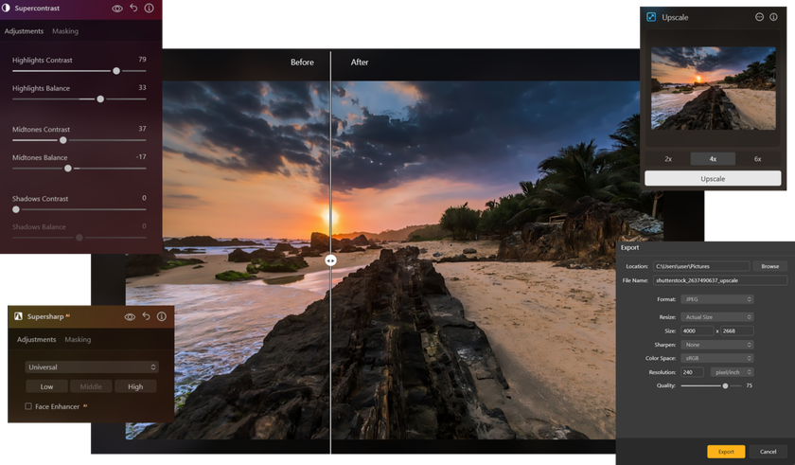Click the Upscale preview thumbnail
The width and height of the screenshot is (795, 465).
coord(714,88)
